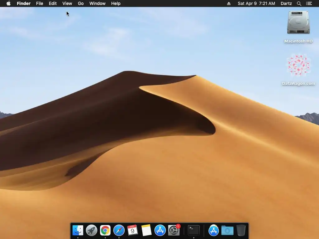Open System Preferences with red badge
The width and height of the screenshot is (319, 239).
click(x=174, y=230)
